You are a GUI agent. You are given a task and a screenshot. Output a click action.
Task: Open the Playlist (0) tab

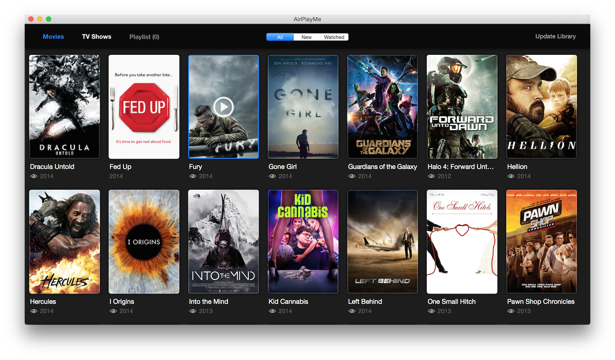pos(144,37)
